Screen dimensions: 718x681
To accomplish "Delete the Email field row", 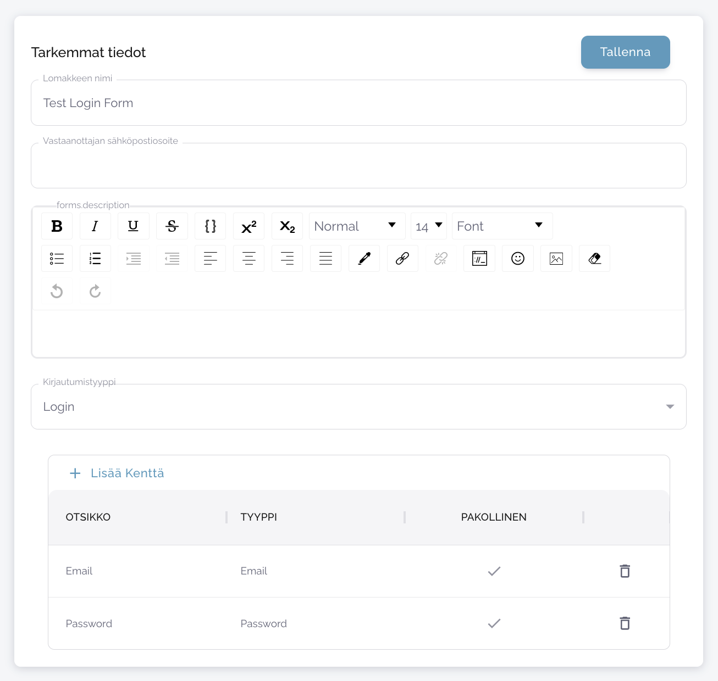I will 625,571.
